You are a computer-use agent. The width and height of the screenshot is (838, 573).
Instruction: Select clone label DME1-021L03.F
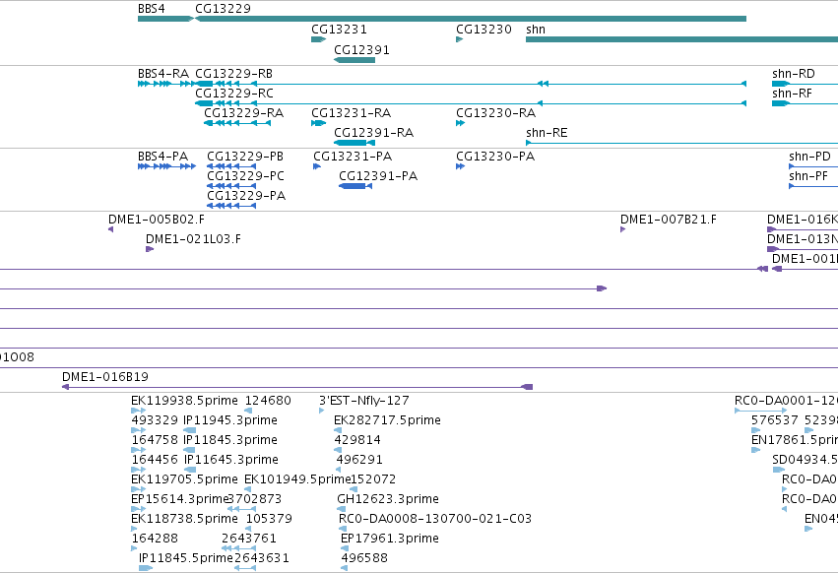click(x=193, y=239)
